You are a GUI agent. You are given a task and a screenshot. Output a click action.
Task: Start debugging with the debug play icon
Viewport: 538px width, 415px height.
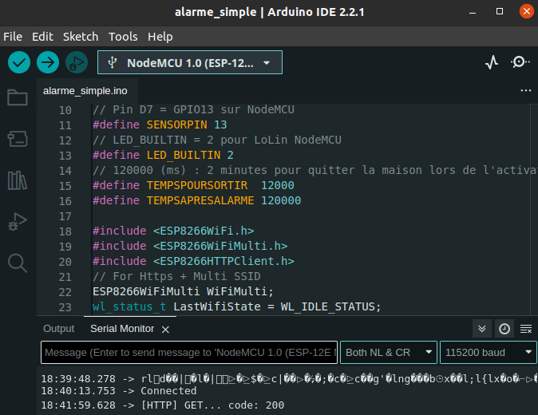point(77,62)
